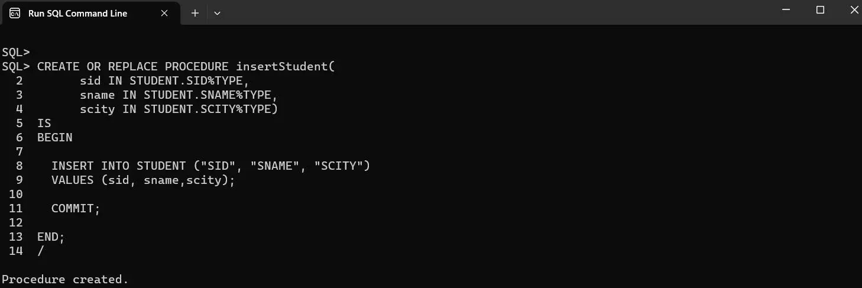Select the Run SQL Command Line tab
This screenshot has height=288, width=862.
point(77,13)
